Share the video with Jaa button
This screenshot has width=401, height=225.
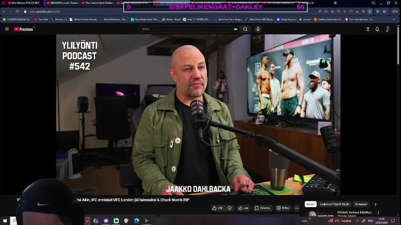[243, 208]
